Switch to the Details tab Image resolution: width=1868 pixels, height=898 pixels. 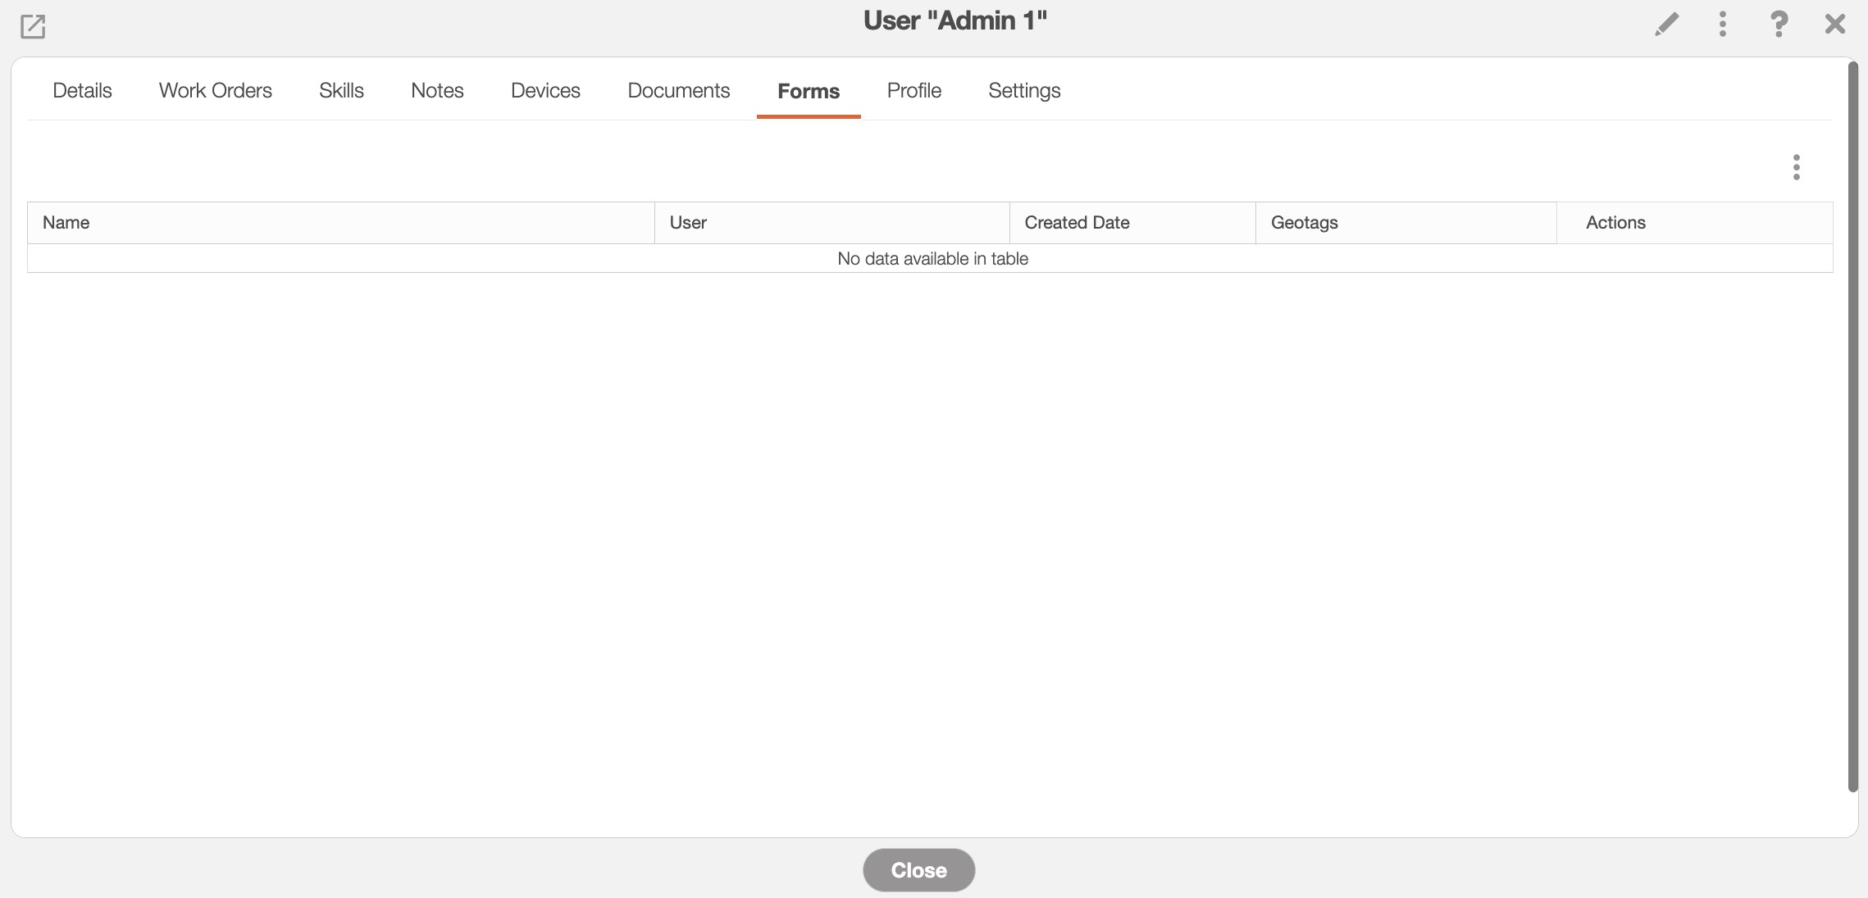tap(82, 90)
